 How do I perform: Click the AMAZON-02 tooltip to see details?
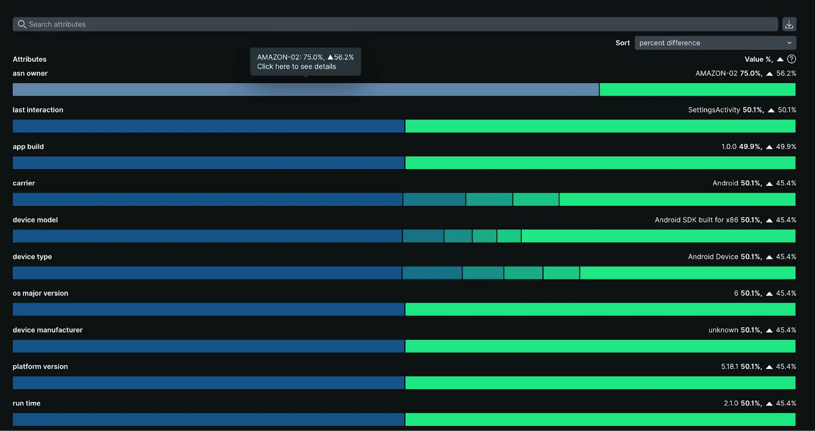pos(305,62)
